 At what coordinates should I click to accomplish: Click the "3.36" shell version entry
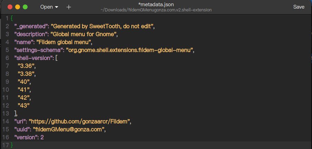click(27, 66)
